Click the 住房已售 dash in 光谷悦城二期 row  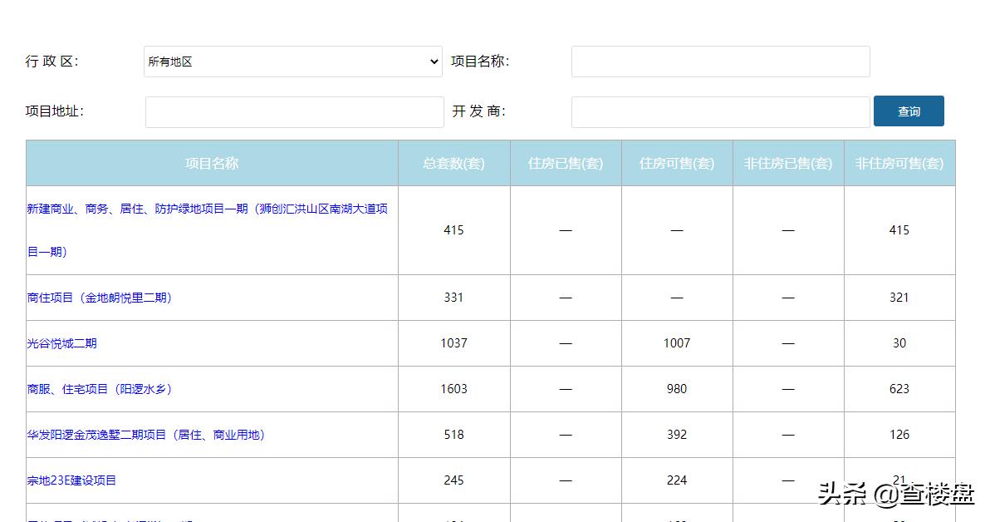(x=566, y=344)
